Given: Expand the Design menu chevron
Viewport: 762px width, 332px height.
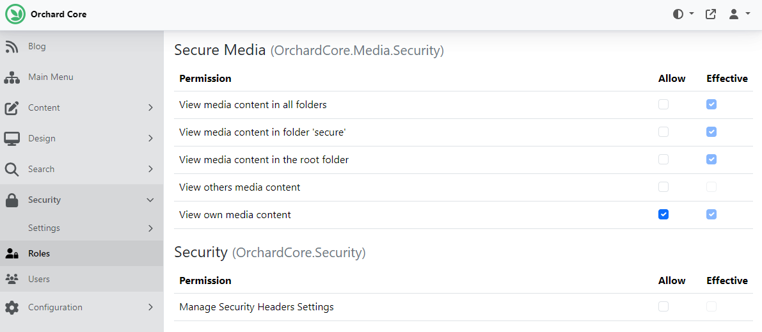Looking at the screenshot, I should point(150,139).
